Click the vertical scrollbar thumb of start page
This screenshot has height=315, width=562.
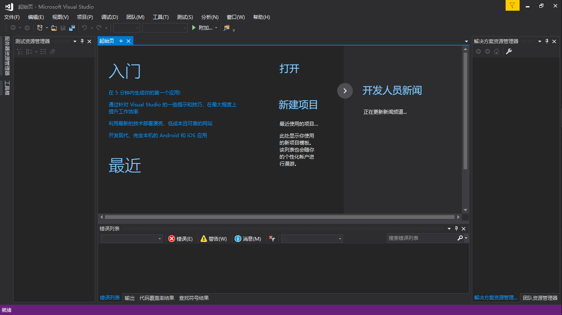click(466, 111)
